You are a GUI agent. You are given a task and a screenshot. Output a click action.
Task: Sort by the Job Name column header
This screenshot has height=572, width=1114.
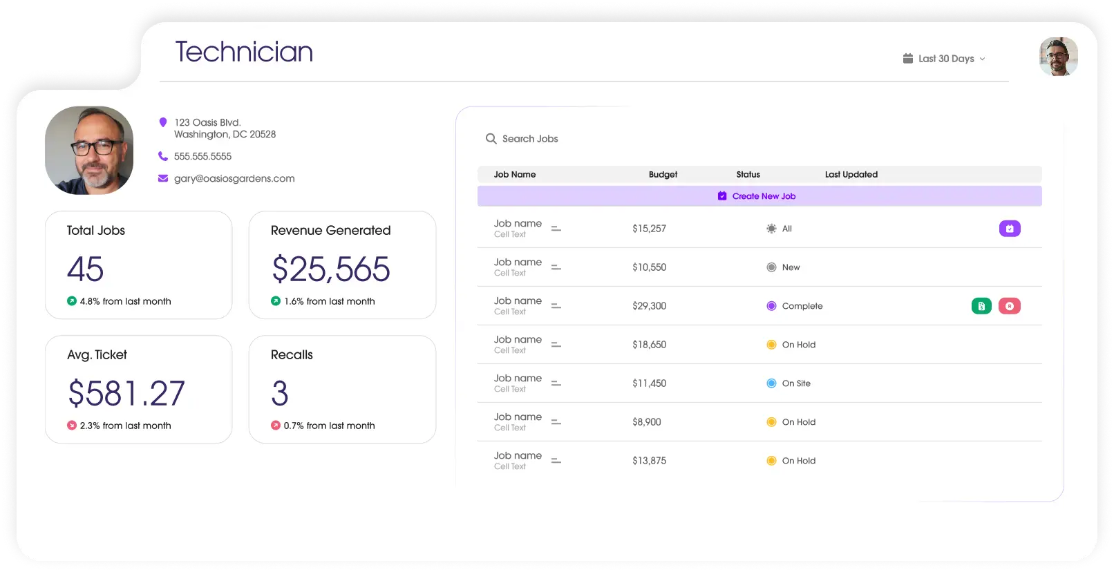point(515,175)
